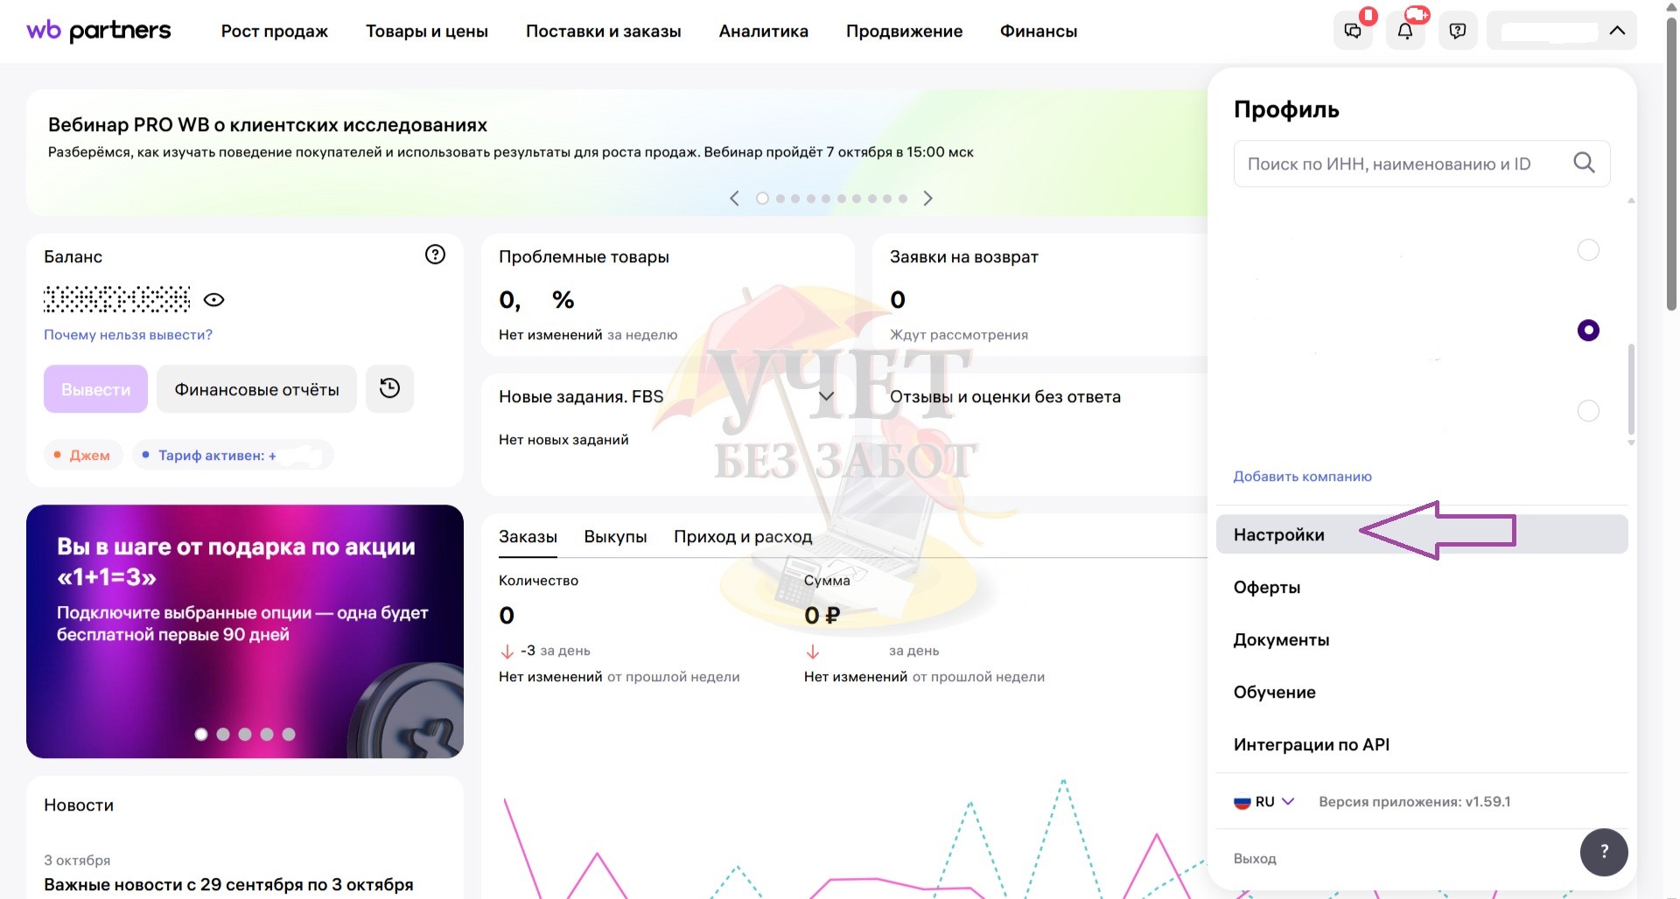
Task: Click the balance help question-mark icon
Action: pos(435,254)
